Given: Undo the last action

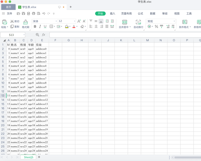Looking at the screenshot, I should click(44, 14).
